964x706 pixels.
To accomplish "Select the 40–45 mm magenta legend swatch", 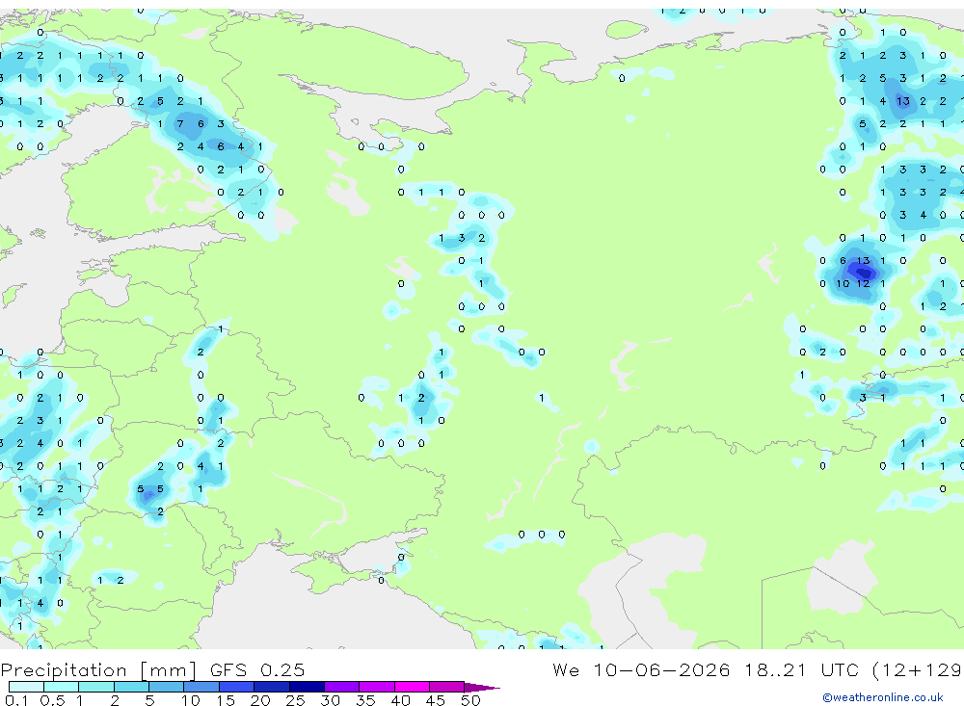I will coord(412,687).
